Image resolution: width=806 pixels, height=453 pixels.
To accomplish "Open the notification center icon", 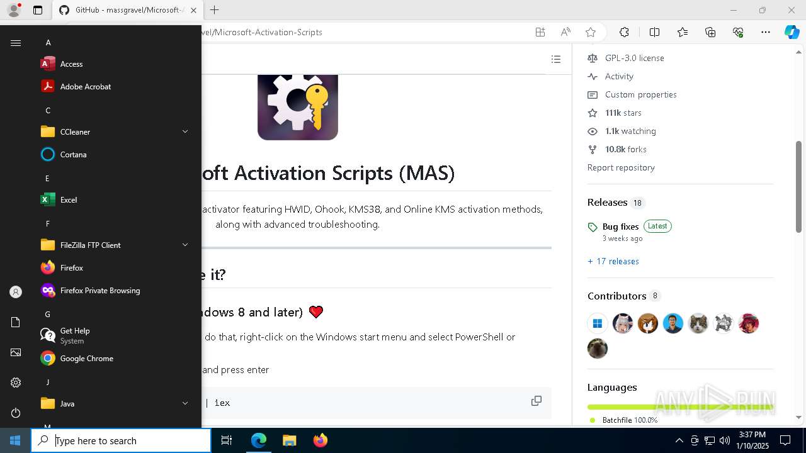I will 785,440.
